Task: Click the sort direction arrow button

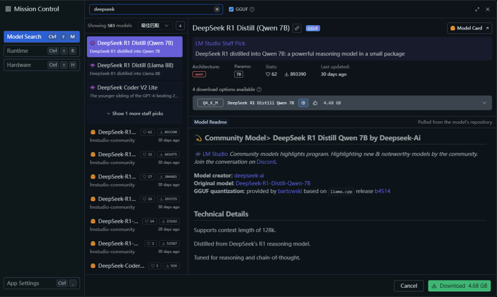Action: pyautogui.click(x=180, y=26)
